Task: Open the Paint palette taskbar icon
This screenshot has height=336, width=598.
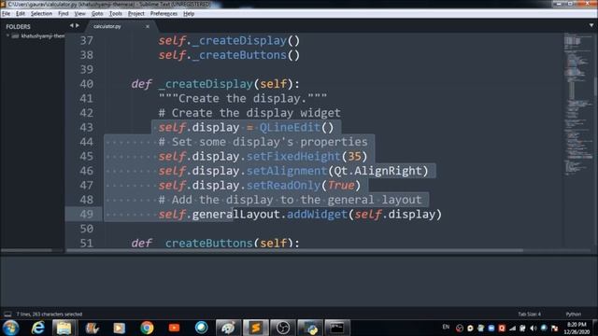Action: 228,328
